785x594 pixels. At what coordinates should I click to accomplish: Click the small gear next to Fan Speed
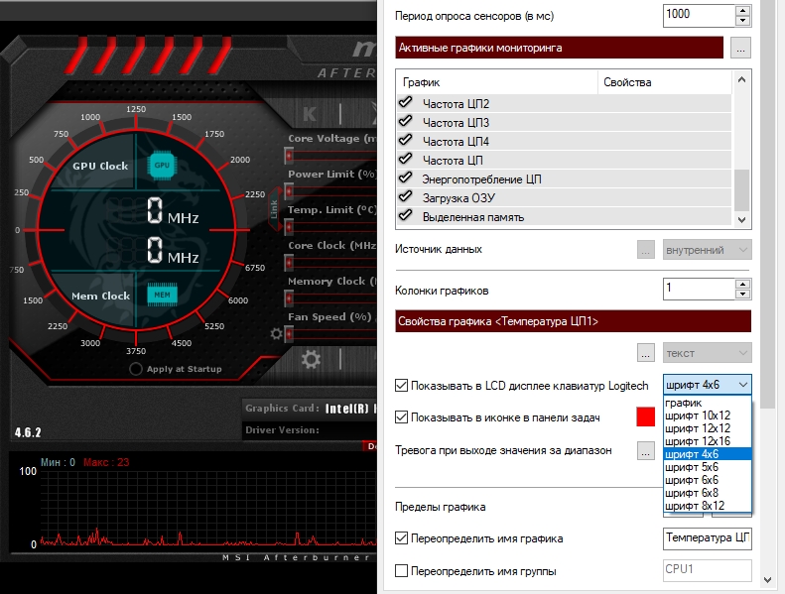(276, 333)
